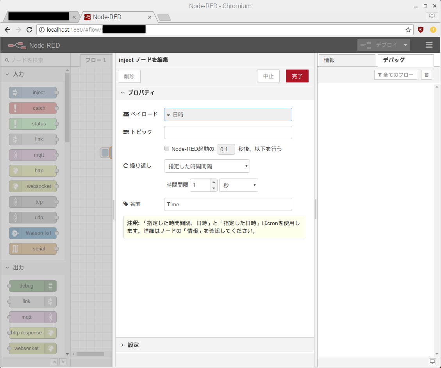Image resolution: width=441 pixels, height=368 pixels.
Task: Open the 全てのフロー filter dropdown
Action: 395,75
